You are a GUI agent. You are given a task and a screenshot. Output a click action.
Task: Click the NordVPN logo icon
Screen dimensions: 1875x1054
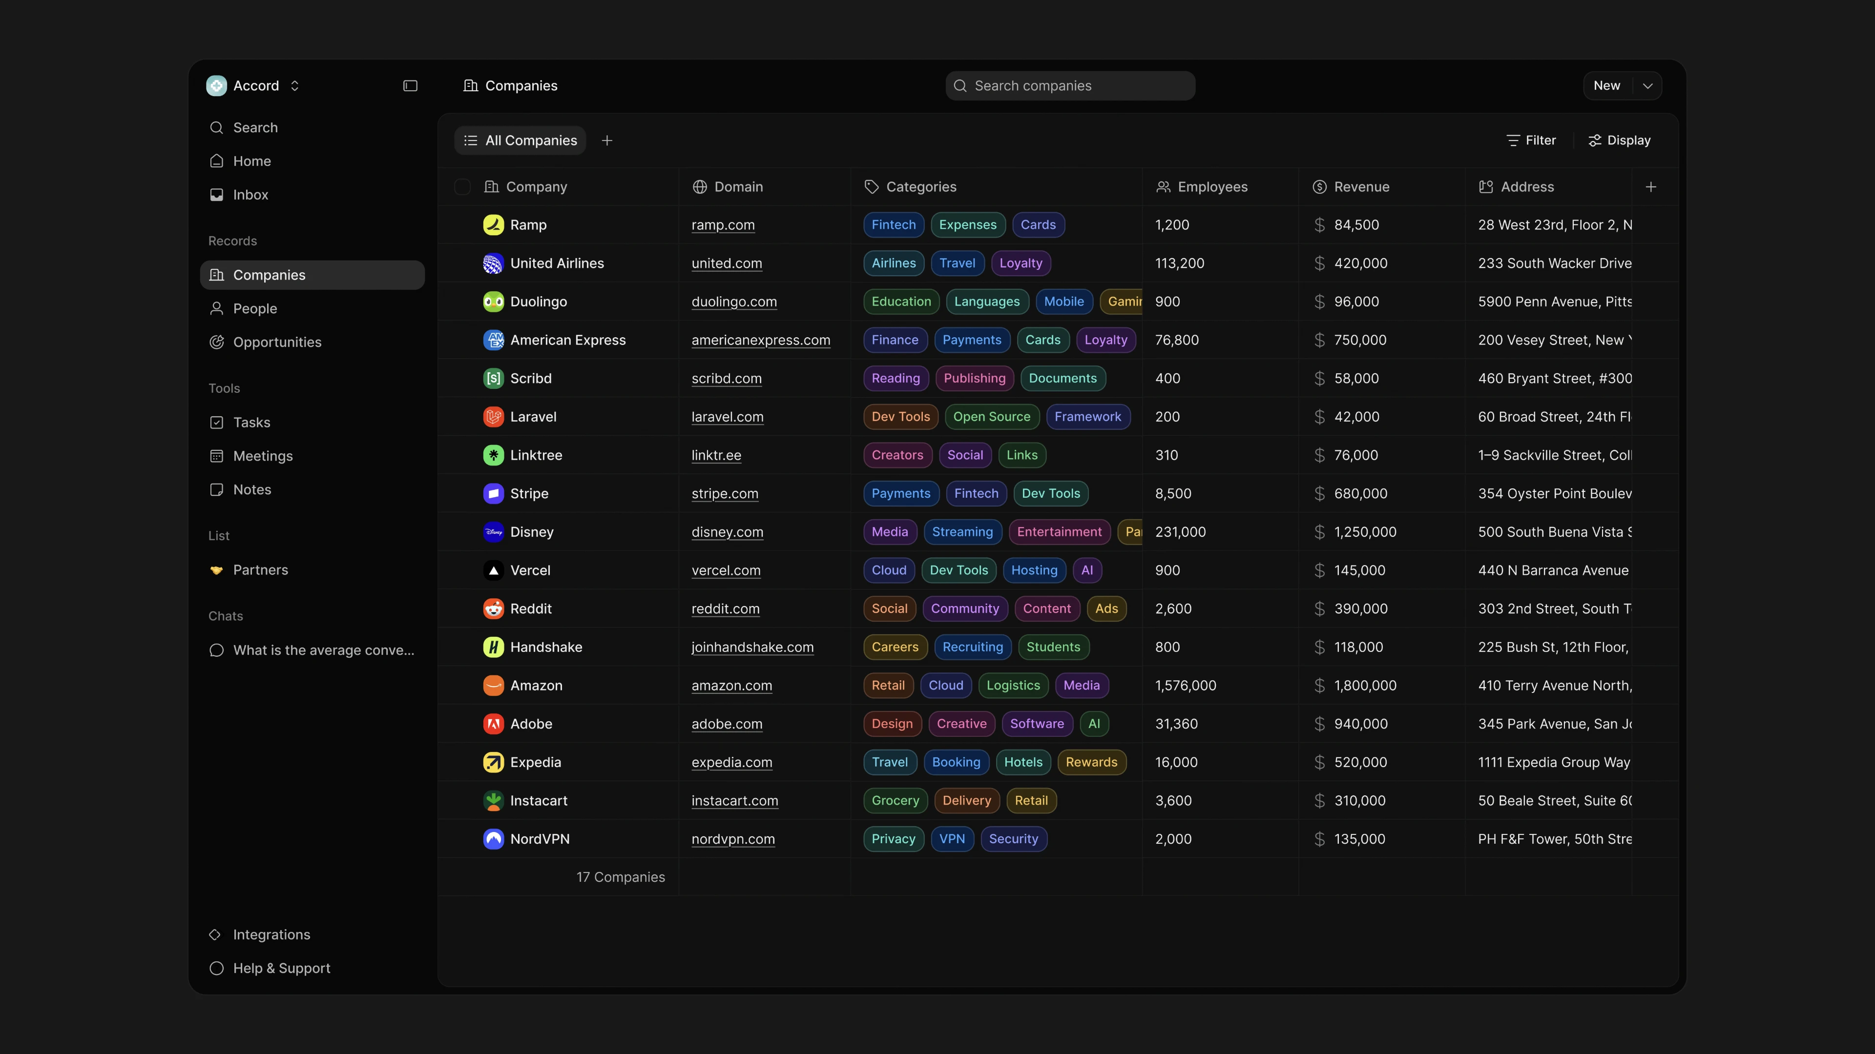[494, 839]
